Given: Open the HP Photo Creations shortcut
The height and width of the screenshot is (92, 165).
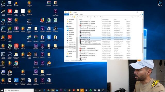Looking at the screenshot, I should tap(29, 38).
